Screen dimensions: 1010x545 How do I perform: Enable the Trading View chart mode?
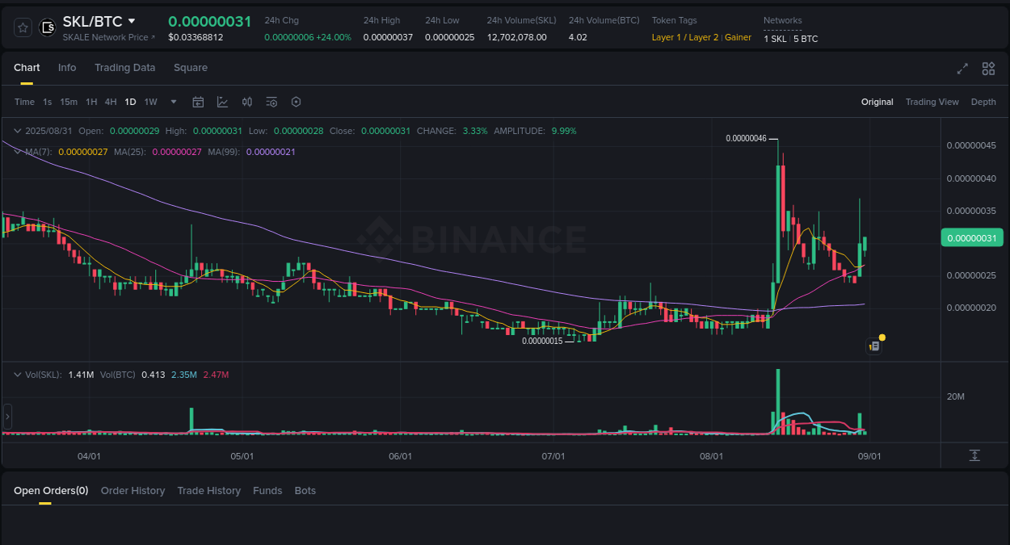(x=932, y=102)
